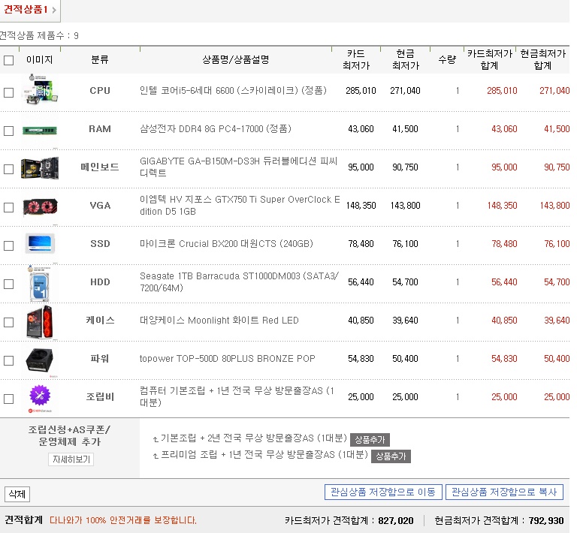Toggle the select-all checkbox in header

pyautogui.click(x=9, y=60)
